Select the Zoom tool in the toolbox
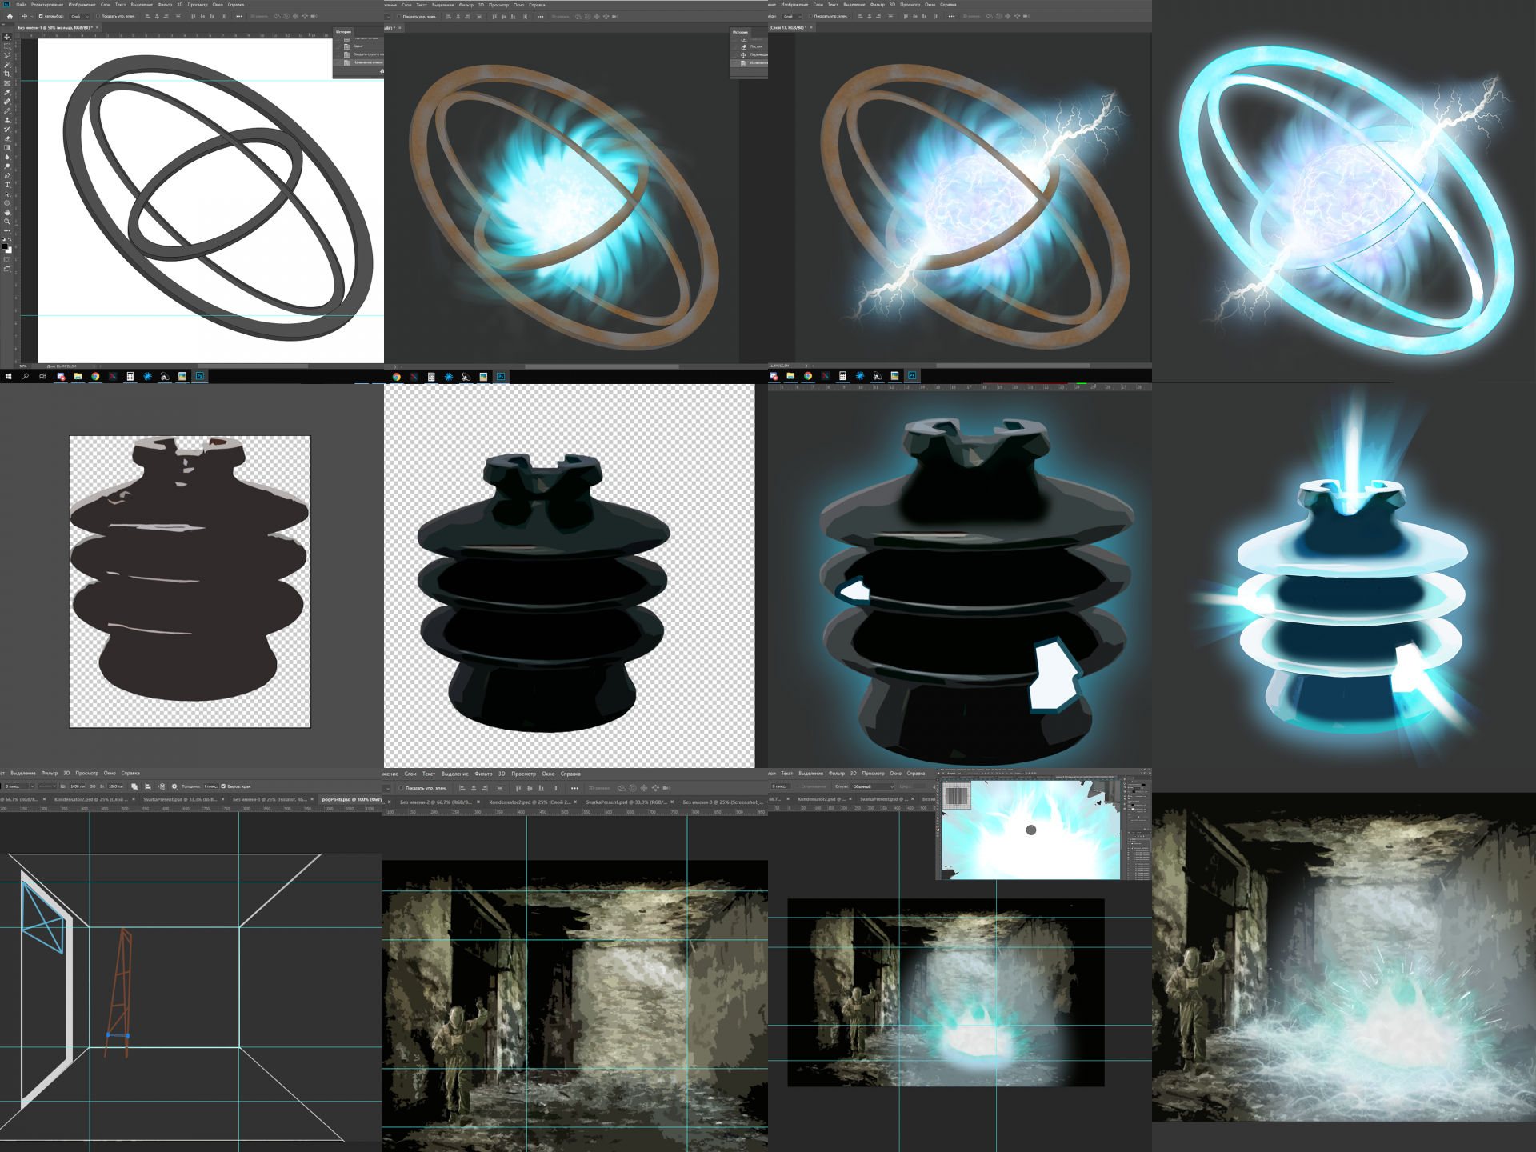The width and height of the screenshot is (1536, 1152). pos(6,222)
